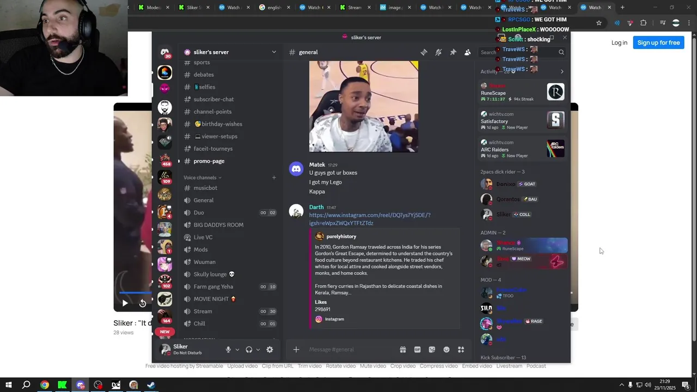697x392 pixels.
Task: Select the server icon with 164 badge
Action: [164, 316]
